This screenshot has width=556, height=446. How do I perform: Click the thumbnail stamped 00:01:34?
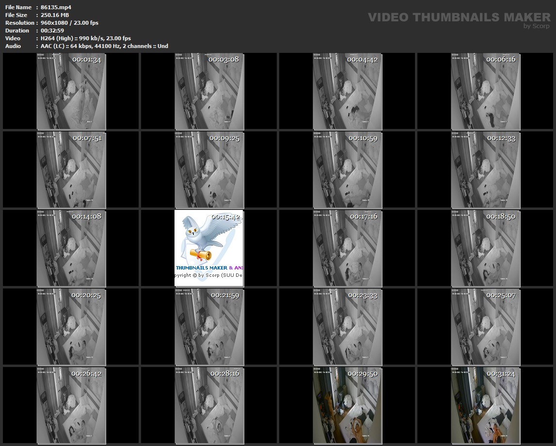(x=71, y=92)
